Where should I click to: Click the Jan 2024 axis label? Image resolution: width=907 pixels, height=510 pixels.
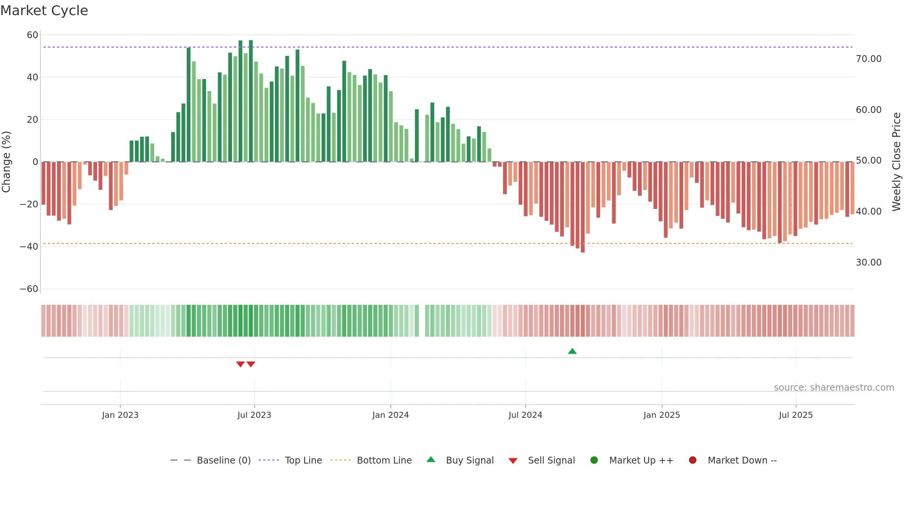(x=390, y=415)
